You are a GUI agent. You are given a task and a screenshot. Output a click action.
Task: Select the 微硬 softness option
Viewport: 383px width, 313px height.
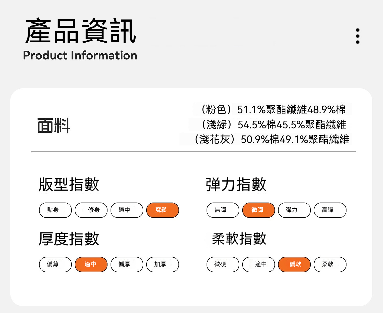pyautogui.click(x=223, y=265)
